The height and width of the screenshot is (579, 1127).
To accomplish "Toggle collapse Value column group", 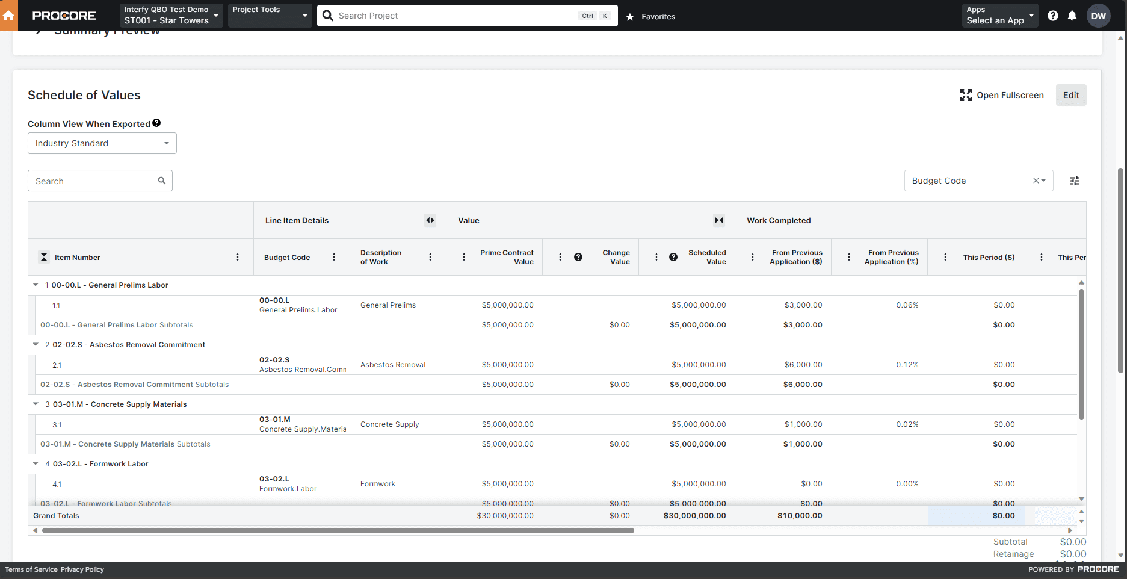I will tap(718, 221).
